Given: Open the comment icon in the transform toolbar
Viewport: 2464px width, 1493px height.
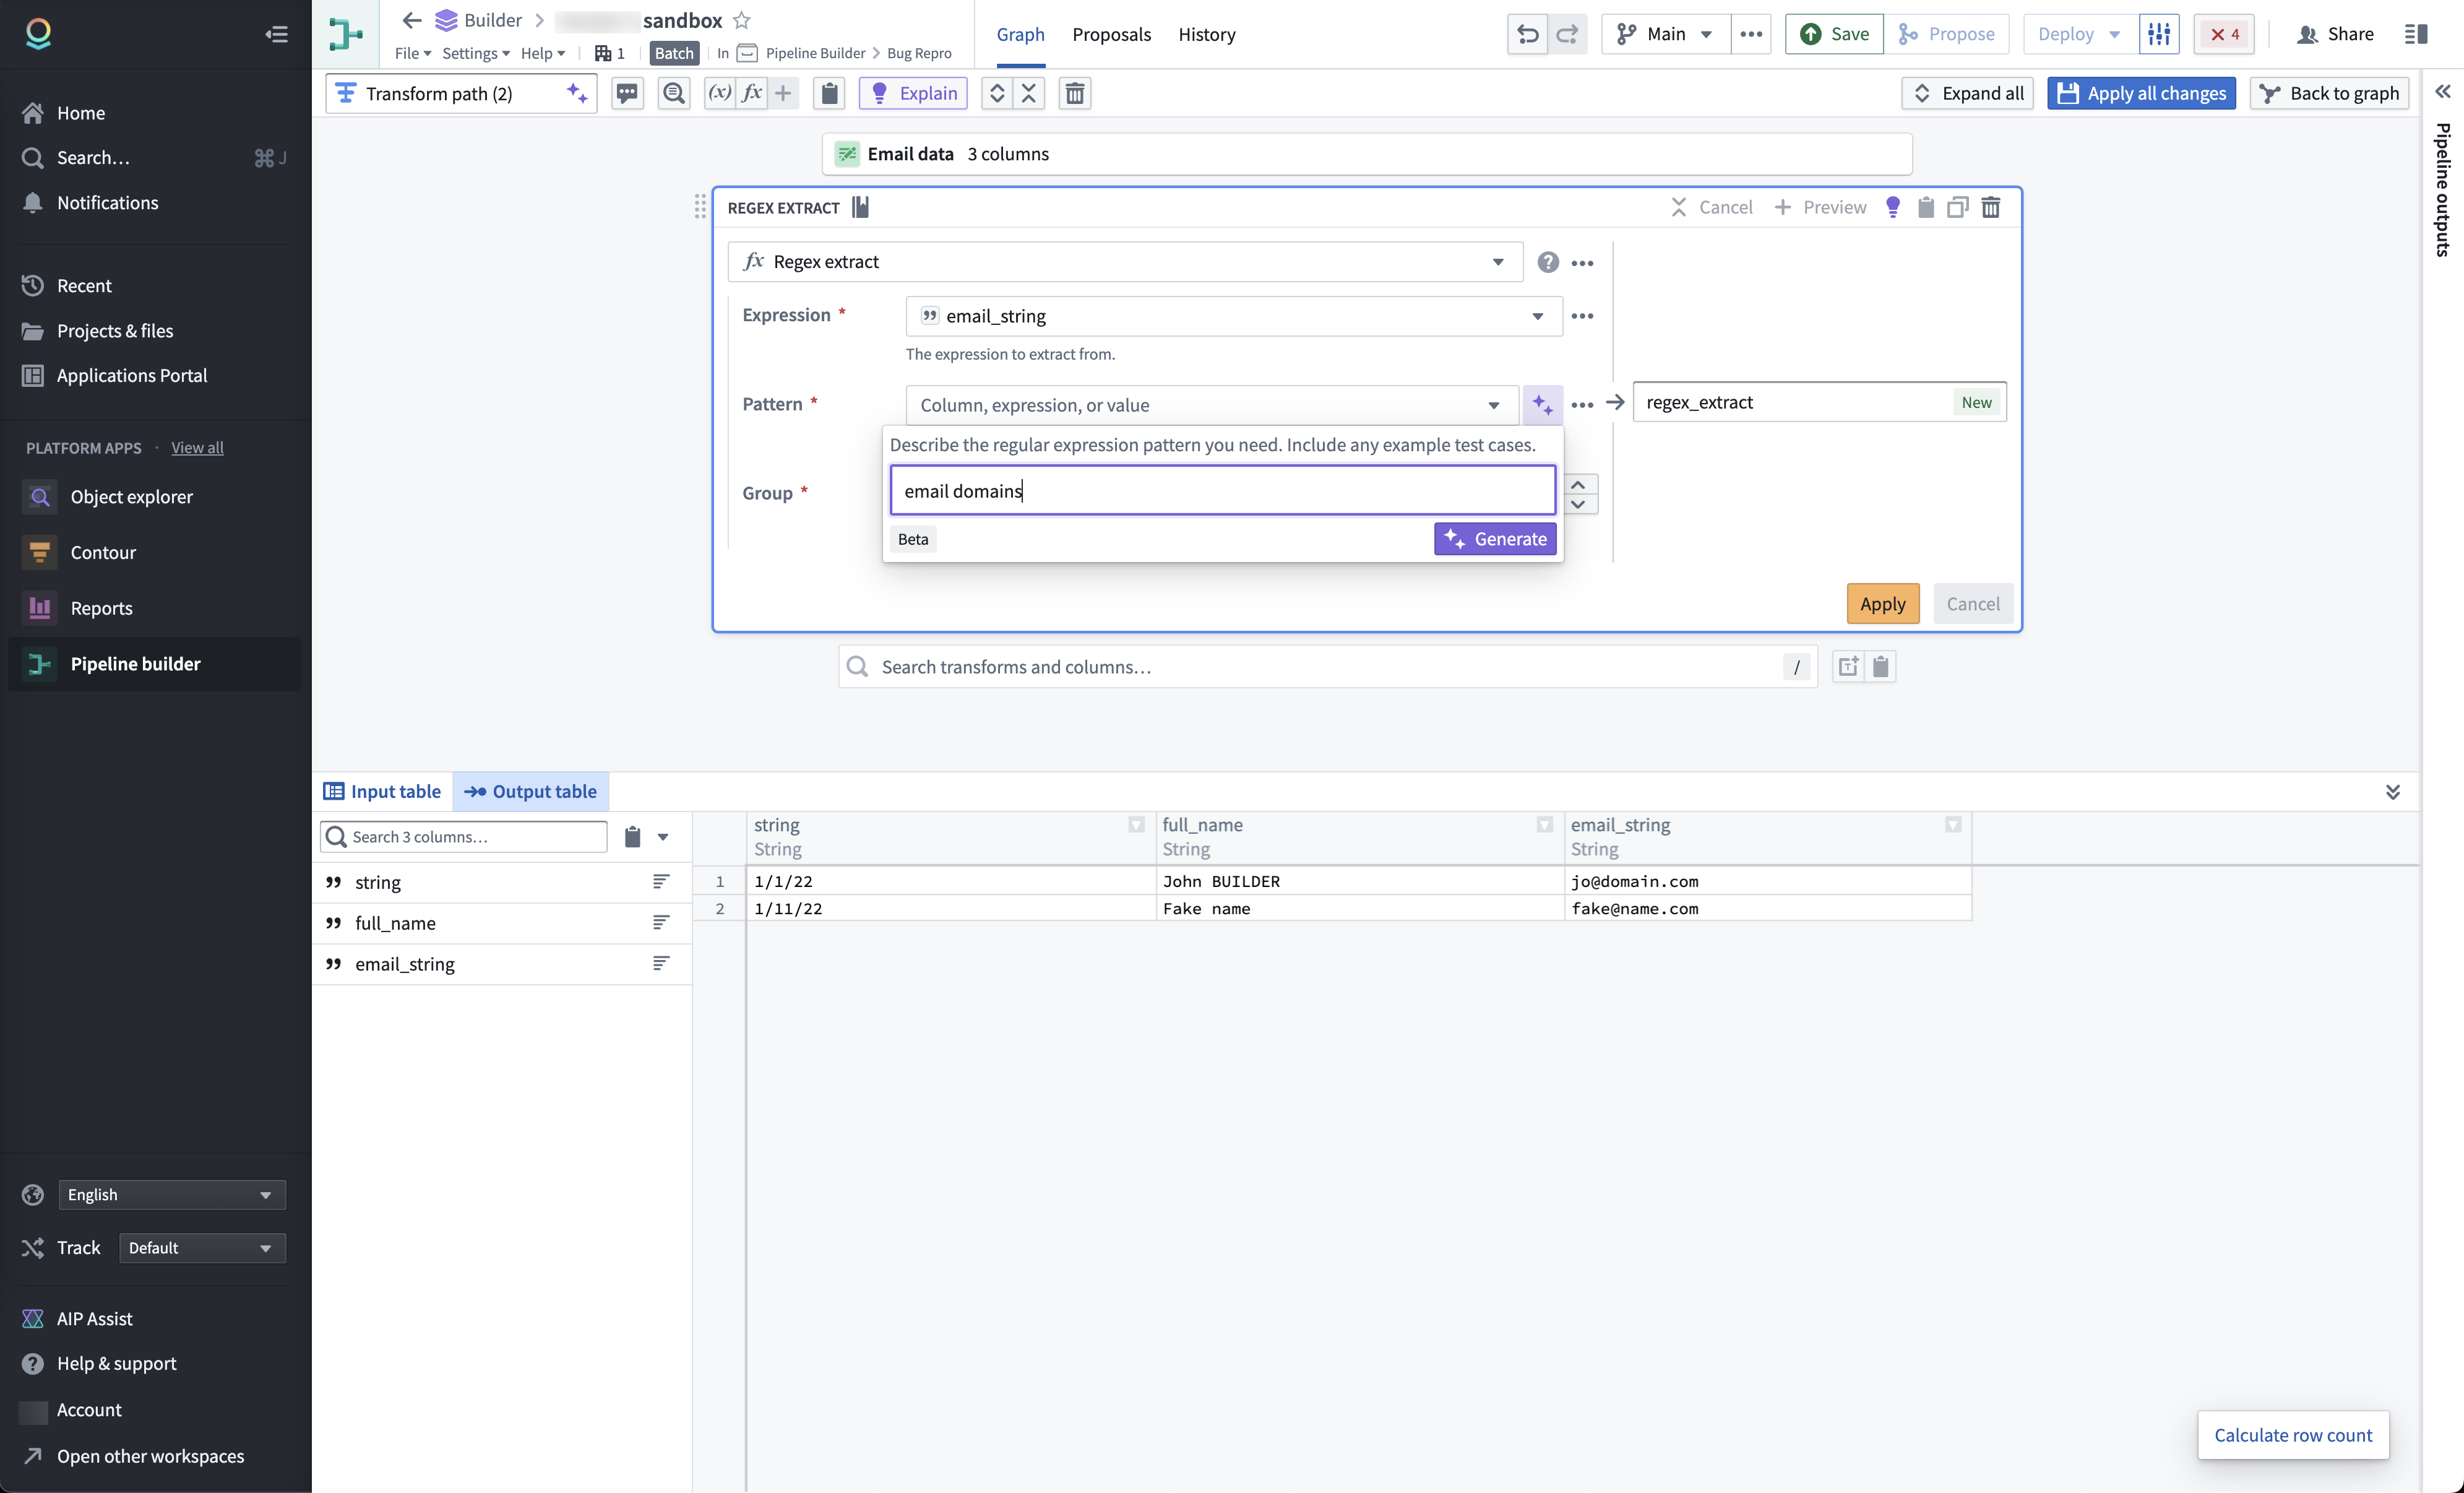Looking at the screenshot, I should coord(627,93).
